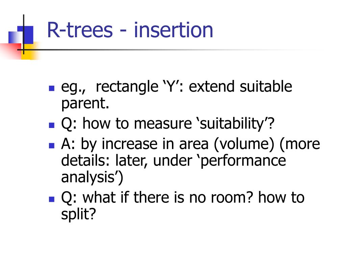This screenshot has height=260, width=346.
Task: Click the yellow square in the logo
Action: (31, 51)
